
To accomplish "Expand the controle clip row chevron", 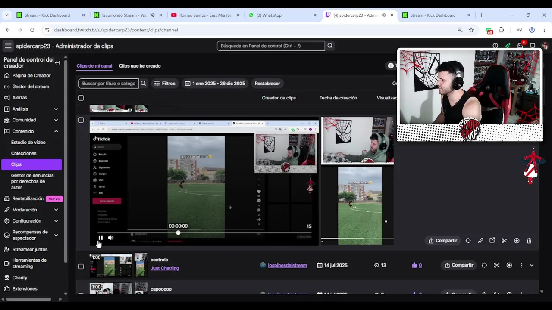I will point(531,265).
